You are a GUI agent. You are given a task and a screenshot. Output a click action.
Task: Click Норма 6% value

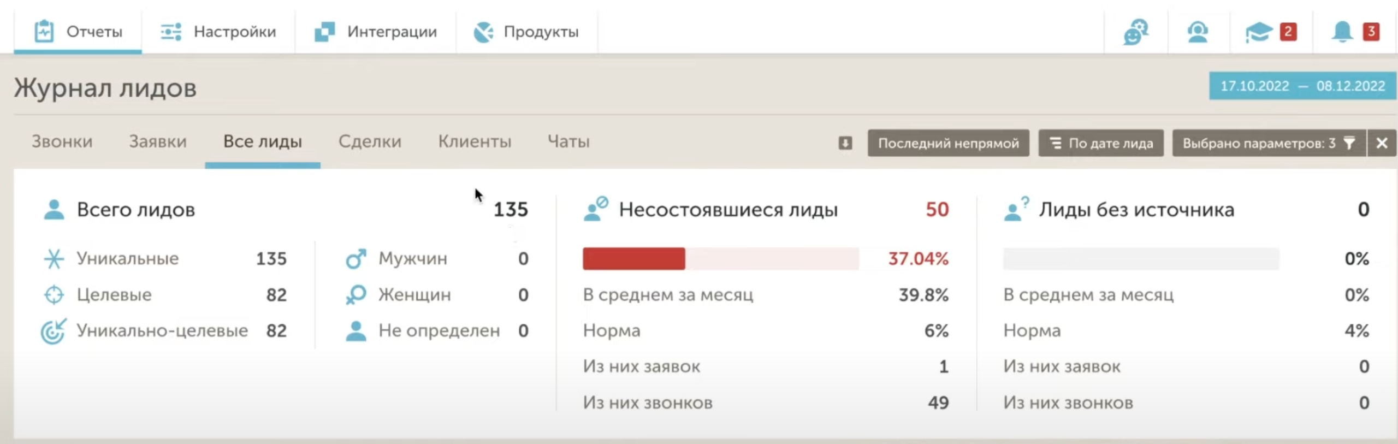pos(937,331)
